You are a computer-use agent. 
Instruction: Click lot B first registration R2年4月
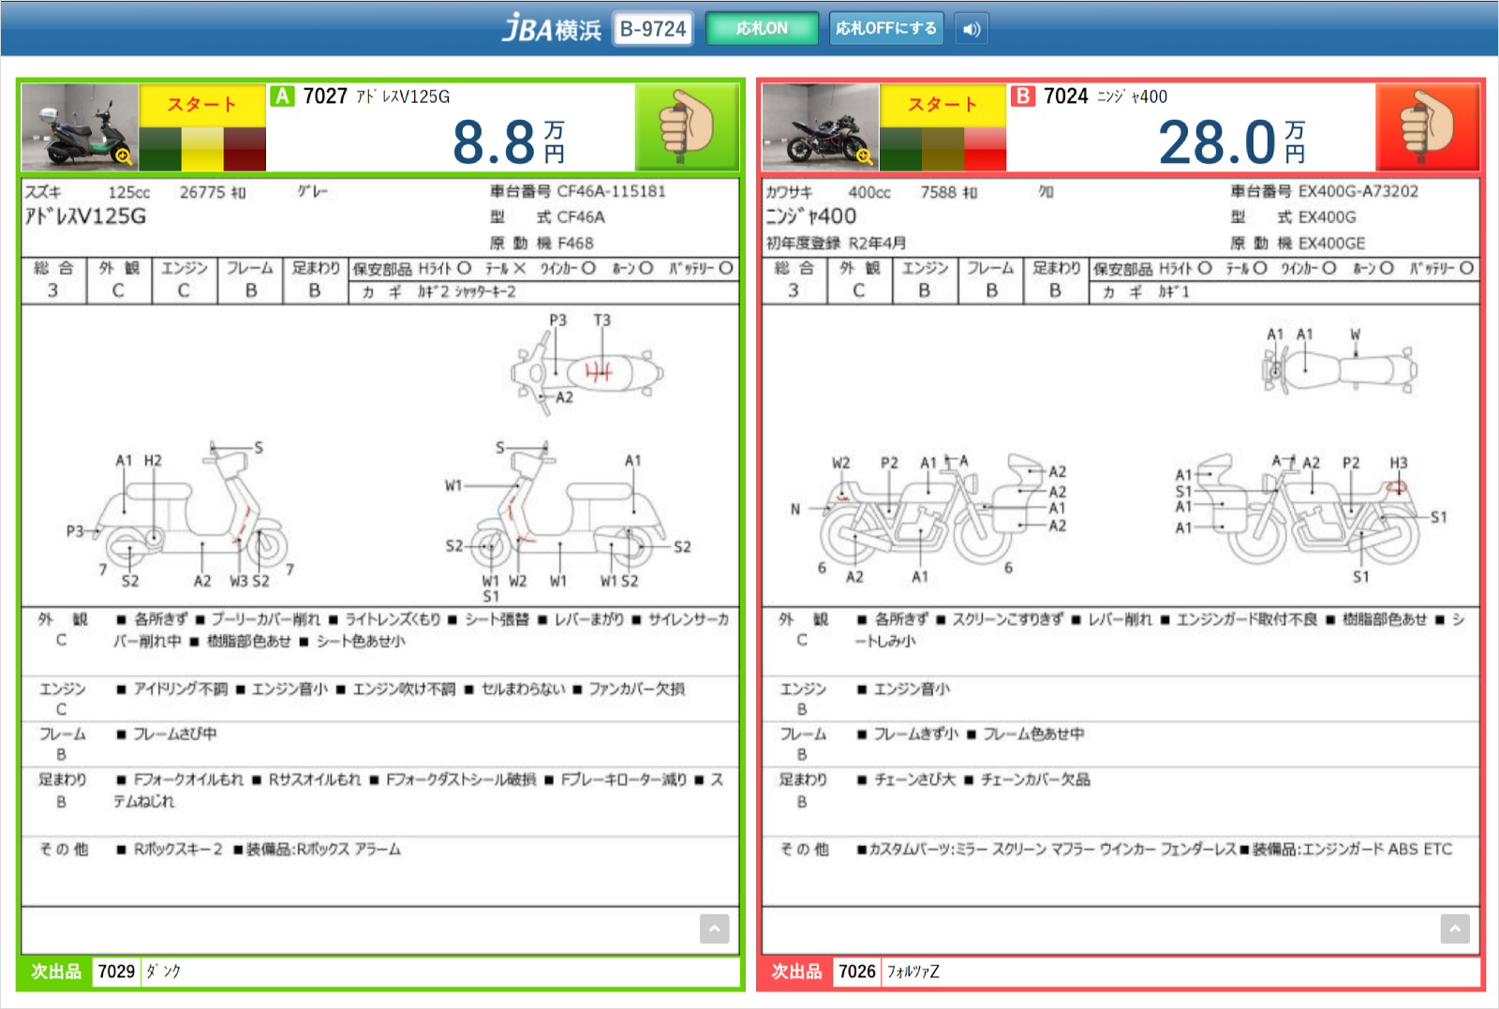pyautogui.click(x=836, y=243)
